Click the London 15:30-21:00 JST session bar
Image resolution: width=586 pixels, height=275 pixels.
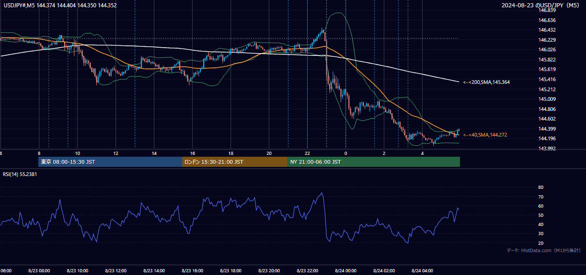pyautogui.click(x=235, y=162)
